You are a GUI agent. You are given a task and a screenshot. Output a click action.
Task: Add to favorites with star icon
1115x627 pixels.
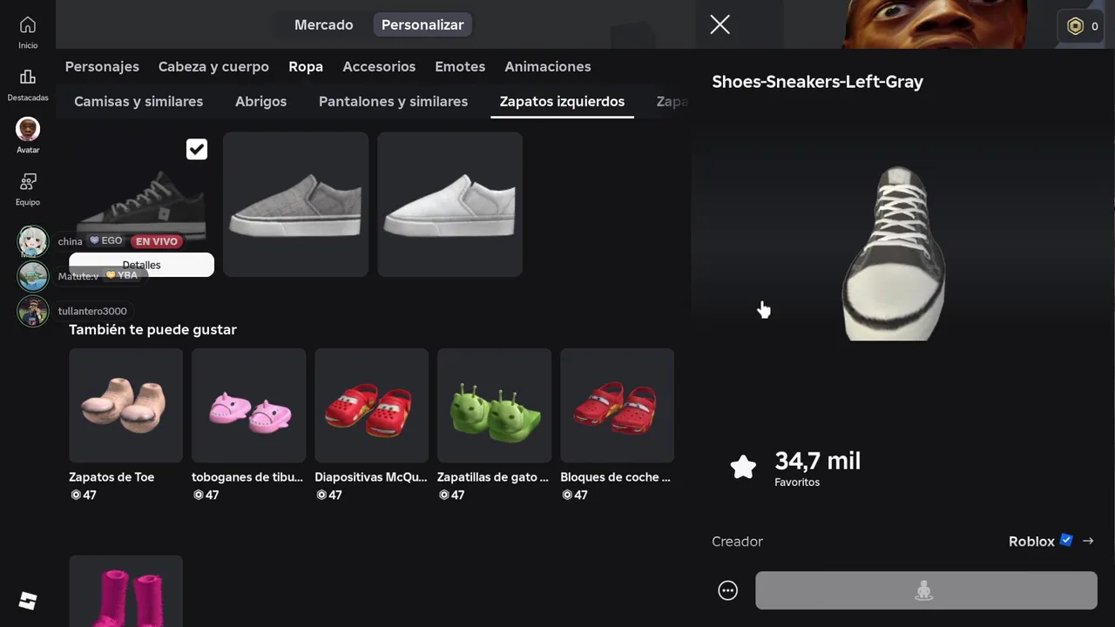[743, 468]
